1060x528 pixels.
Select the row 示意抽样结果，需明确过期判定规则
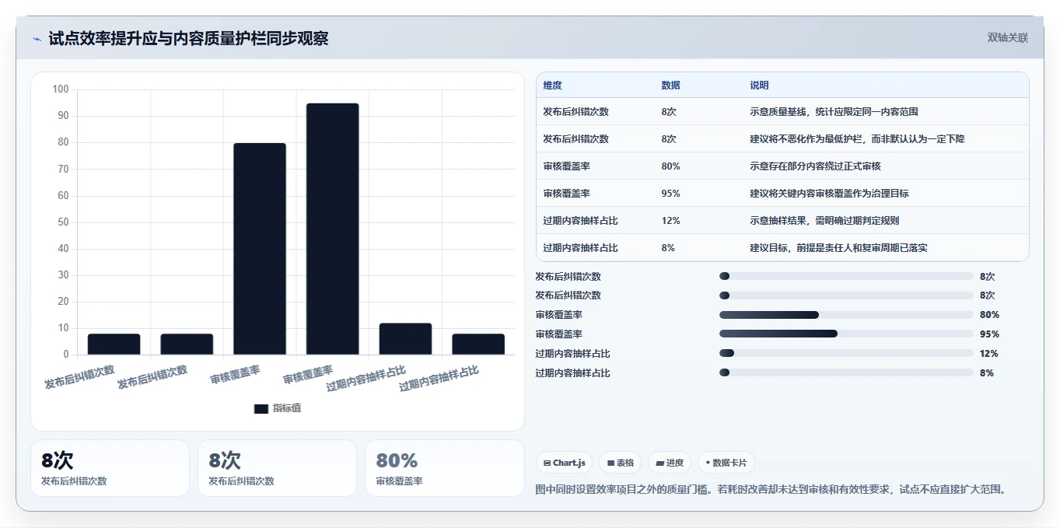(782, 221)
